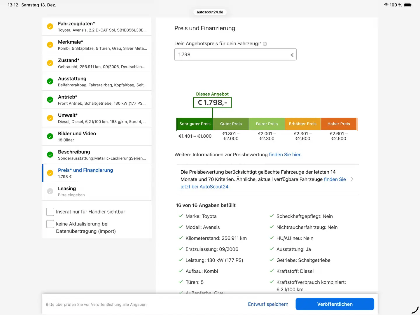420x315 pixels.
Task: Click the yellow status icon beside Umwelt
Action: pyautogui.click(x=50, y=118)
